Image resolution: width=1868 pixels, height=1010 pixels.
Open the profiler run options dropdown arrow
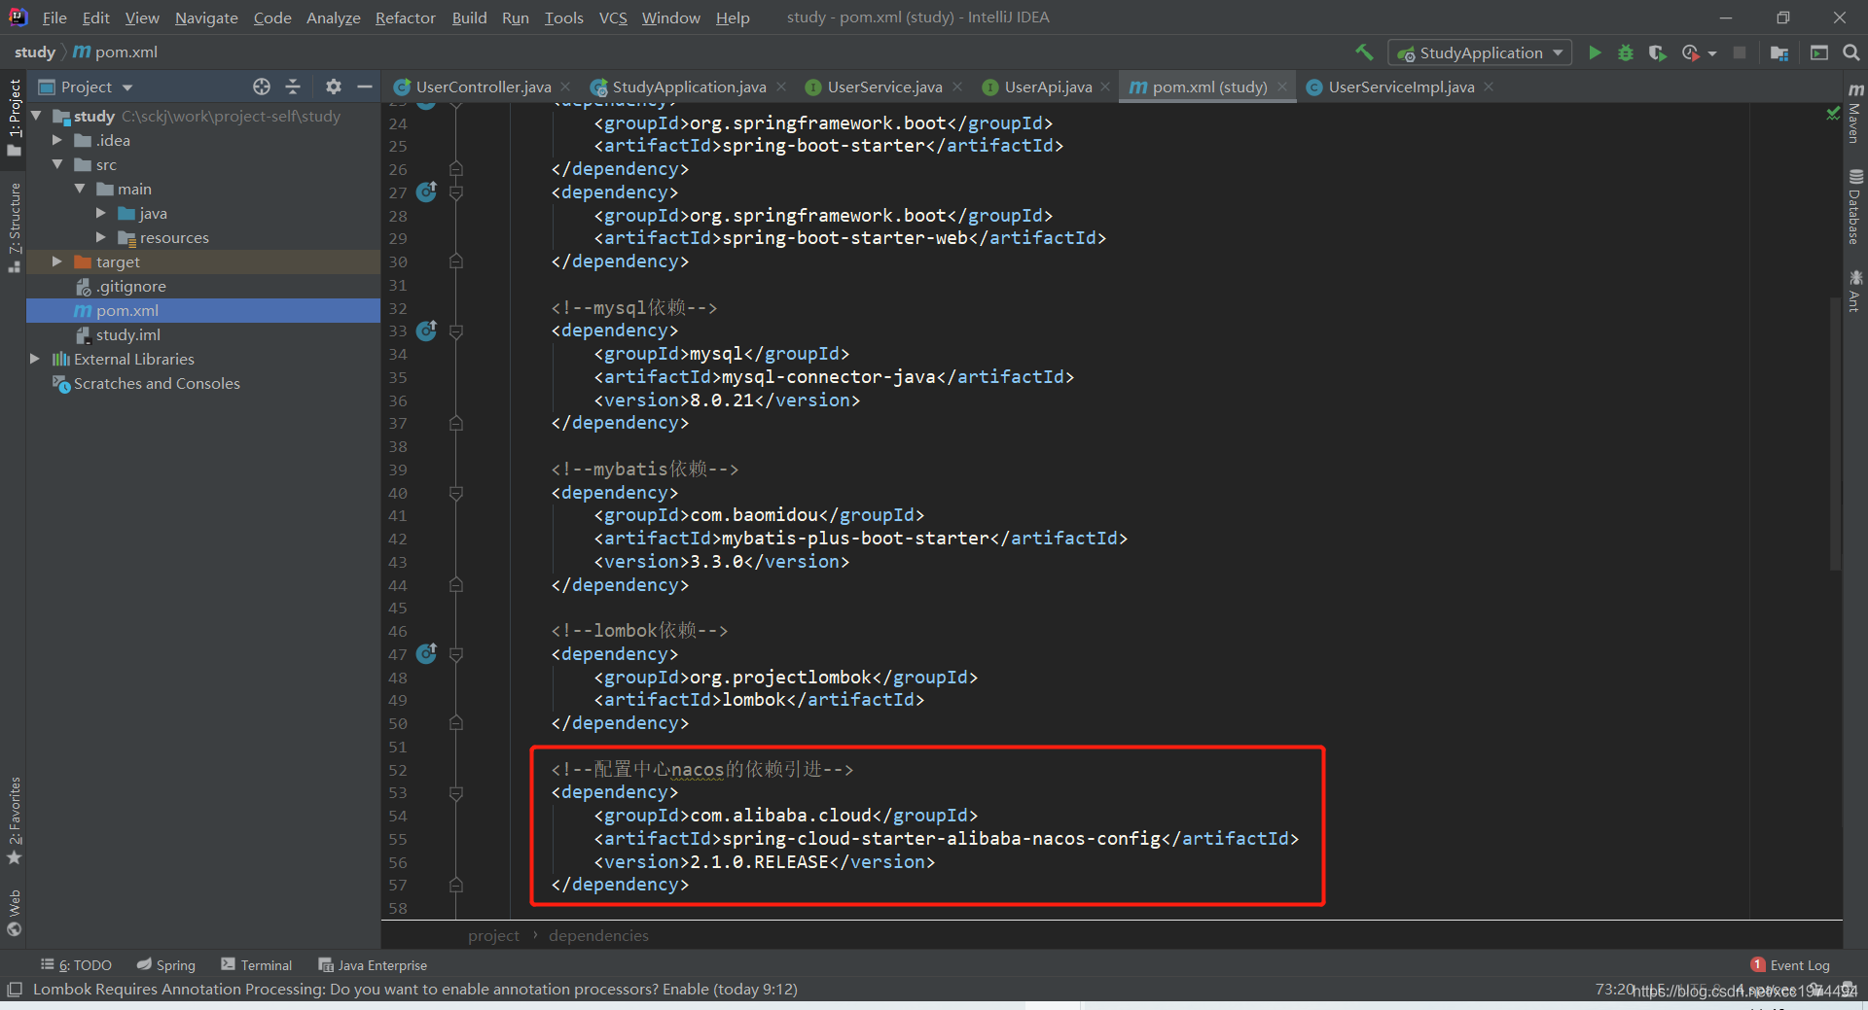click(1712, 53)
